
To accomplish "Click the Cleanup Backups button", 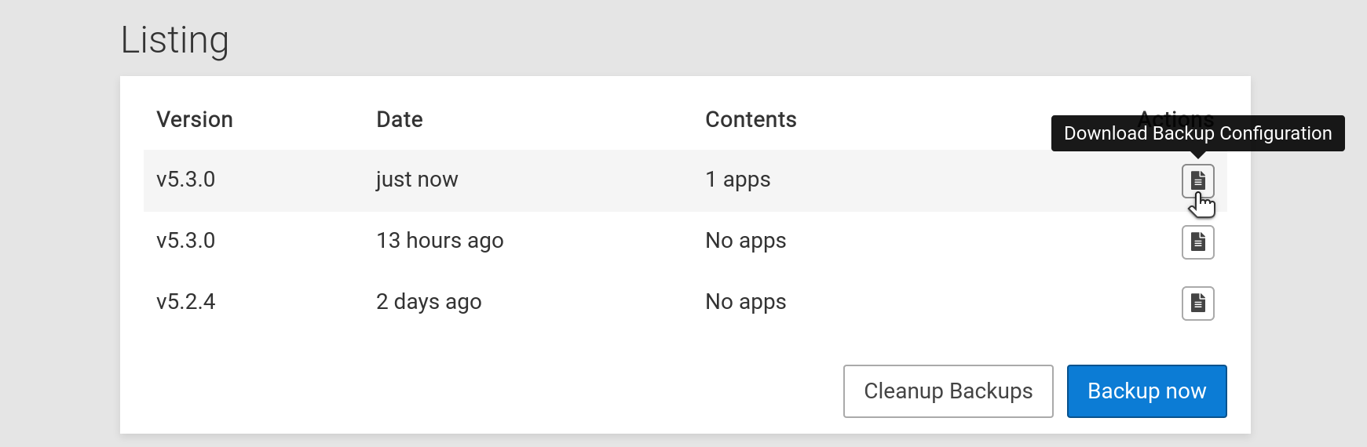I will click(x=948, y=391).
